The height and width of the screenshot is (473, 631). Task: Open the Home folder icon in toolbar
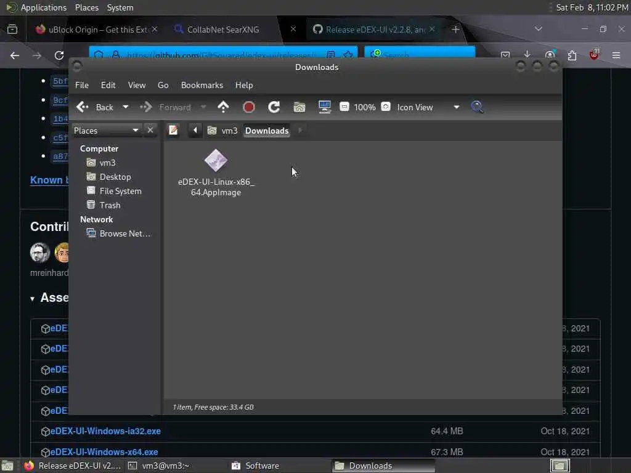coord(299,107)
